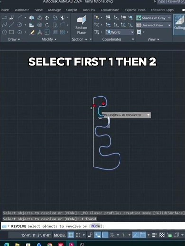The width and height of the screenshot is (185, 246).
Task: Open the Annotate ribbon tab
Action: coord(22,10)
